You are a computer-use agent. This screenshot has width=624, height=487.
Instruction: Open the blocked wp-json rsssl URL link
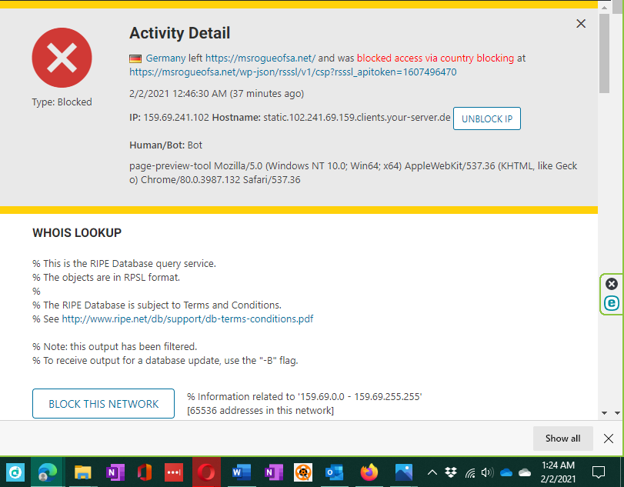tap(293, 72)
